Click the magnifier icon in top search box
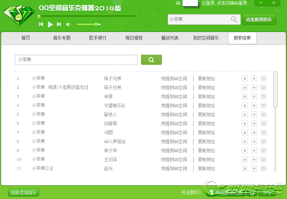 tap(234, 19)
